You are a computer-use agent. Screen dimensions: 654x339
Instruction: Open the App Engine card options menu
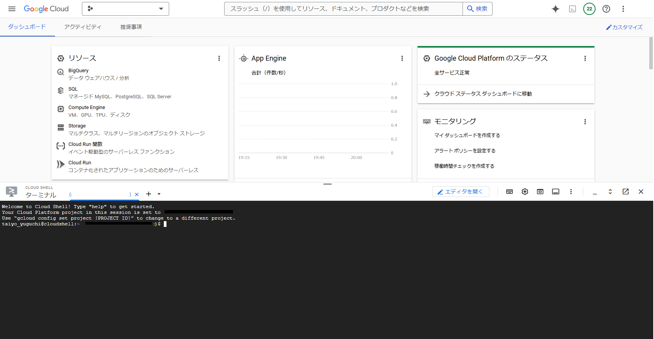coord(402,58)
